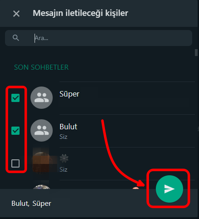This screenshot has width=199, height=219.
Task: Click the Mesajın iletileceği kişiler title
Action: coord(80,13)
